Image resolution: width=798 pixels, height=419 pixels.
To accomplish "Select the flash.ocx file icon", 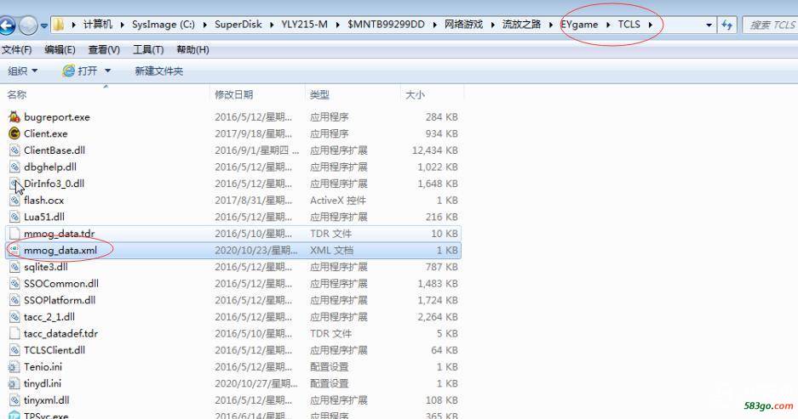I will (x=14, y=201).
